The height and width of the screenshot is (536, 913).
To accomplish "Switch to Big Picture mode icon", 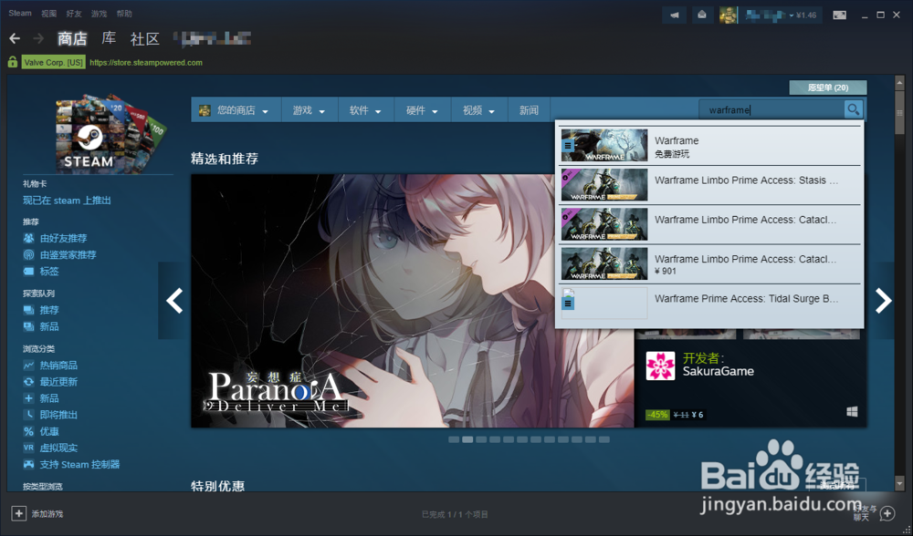I will pyautogui.click(x=839, y=15).
